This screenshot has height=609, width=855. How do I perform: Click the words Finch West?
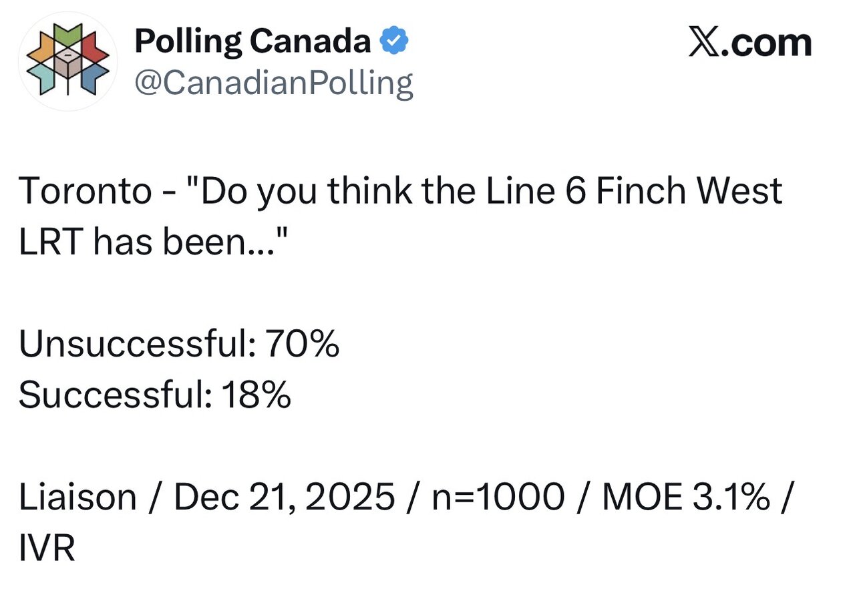(x=688, y=192)
